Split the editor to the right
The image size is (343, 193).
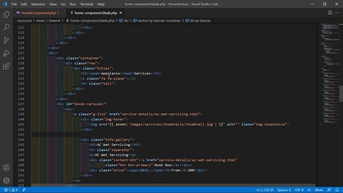[x=330, y=13]
